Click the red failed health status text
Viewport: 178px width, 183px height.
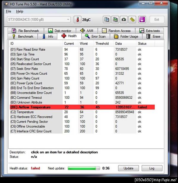tap(35, 168)
